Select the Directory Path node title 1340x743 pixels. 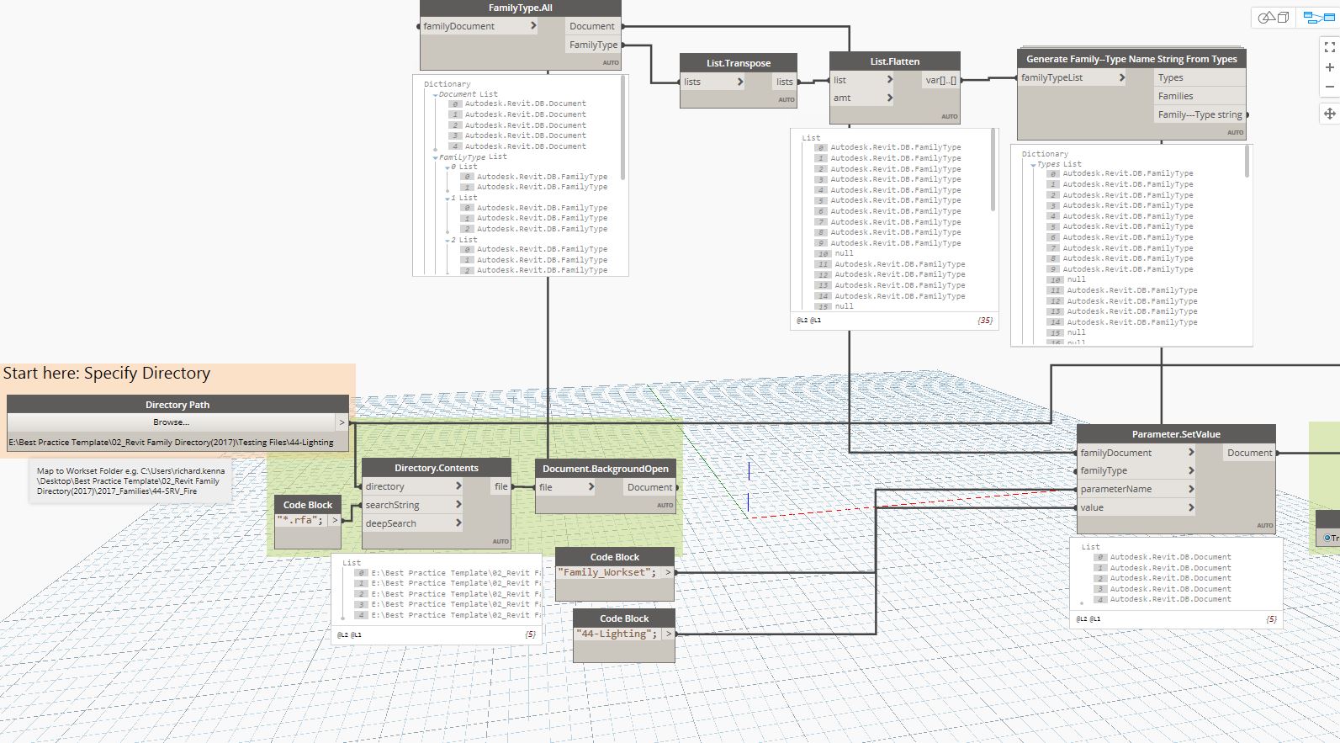pos(177,405)
